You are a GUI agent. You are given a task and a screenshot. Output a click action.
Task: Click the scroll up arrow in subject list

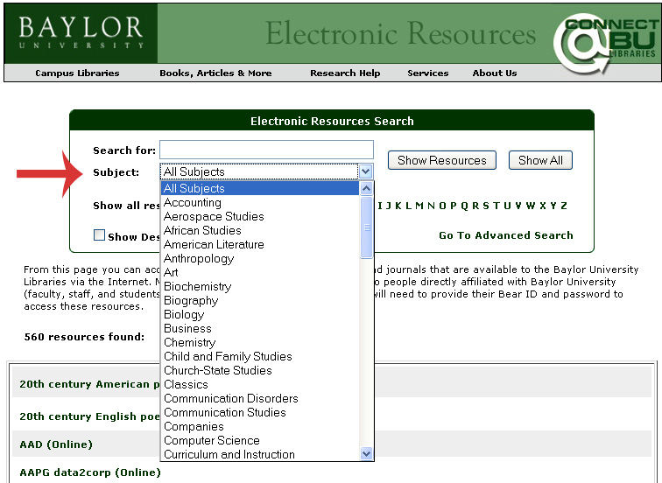point(367,188)
